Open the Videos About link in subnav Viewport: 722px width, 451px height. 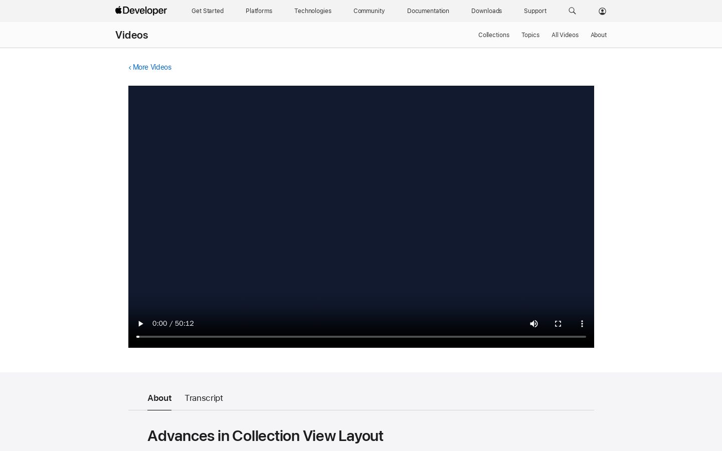point(599,35)
